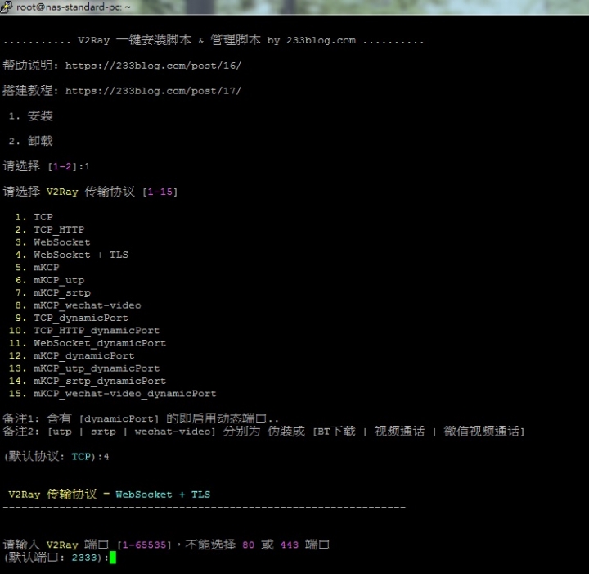Click protocol option '7. mKCP_srtp'
This screenshot has height=574, width=589.
pos(52,293)
